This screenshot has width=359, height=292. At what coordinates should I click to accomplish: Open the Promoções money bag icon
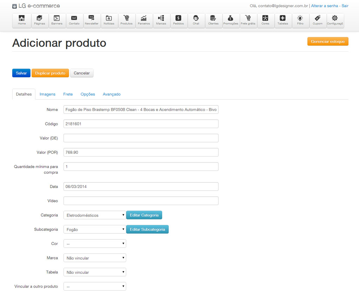coord(231,20)
